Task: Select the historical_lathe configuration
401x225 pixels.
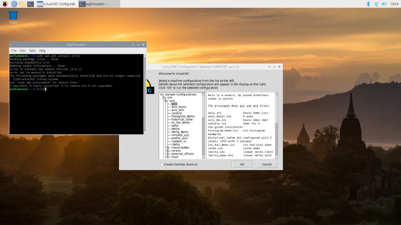Action: coord(182,120)
